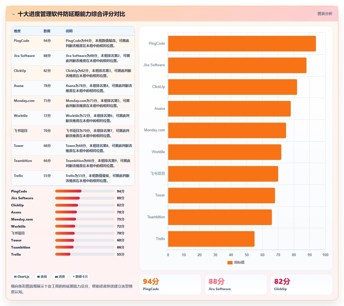Select the 进度 tag chip
The image size is (344, 306).
coord(60,277)
